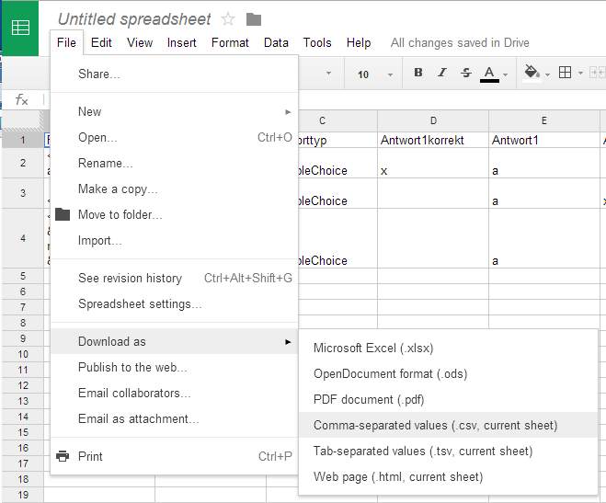The width and height of the screenshot is (606, 503).
Task: Click the All changes saved in Drive status
Action: [x=460, y=42]
